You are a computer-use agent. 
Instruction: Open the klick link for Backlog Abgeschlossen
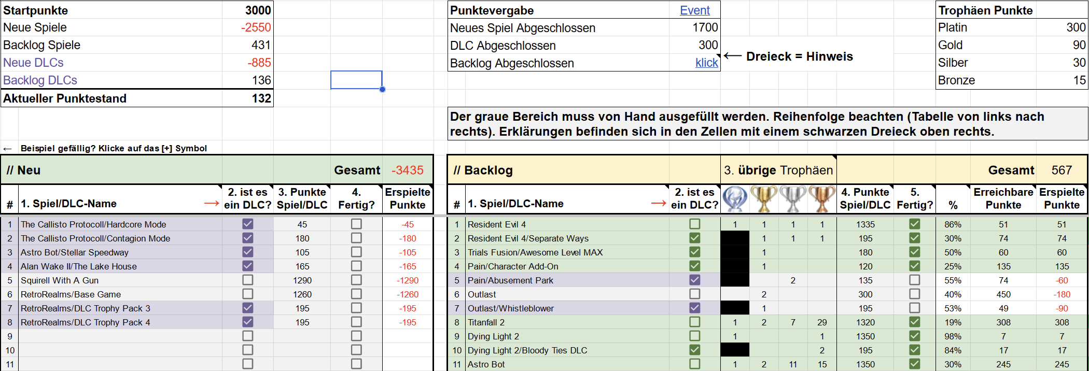click(x=706, y=63)
